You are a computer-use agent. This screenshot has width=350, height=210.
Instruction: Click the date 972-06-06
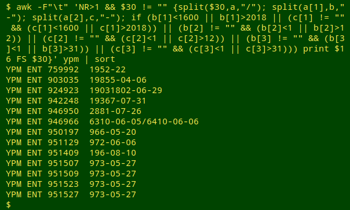click(113, 142)
